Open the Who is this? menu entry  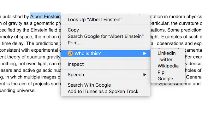pyautogui.click(x=88, y=54)
